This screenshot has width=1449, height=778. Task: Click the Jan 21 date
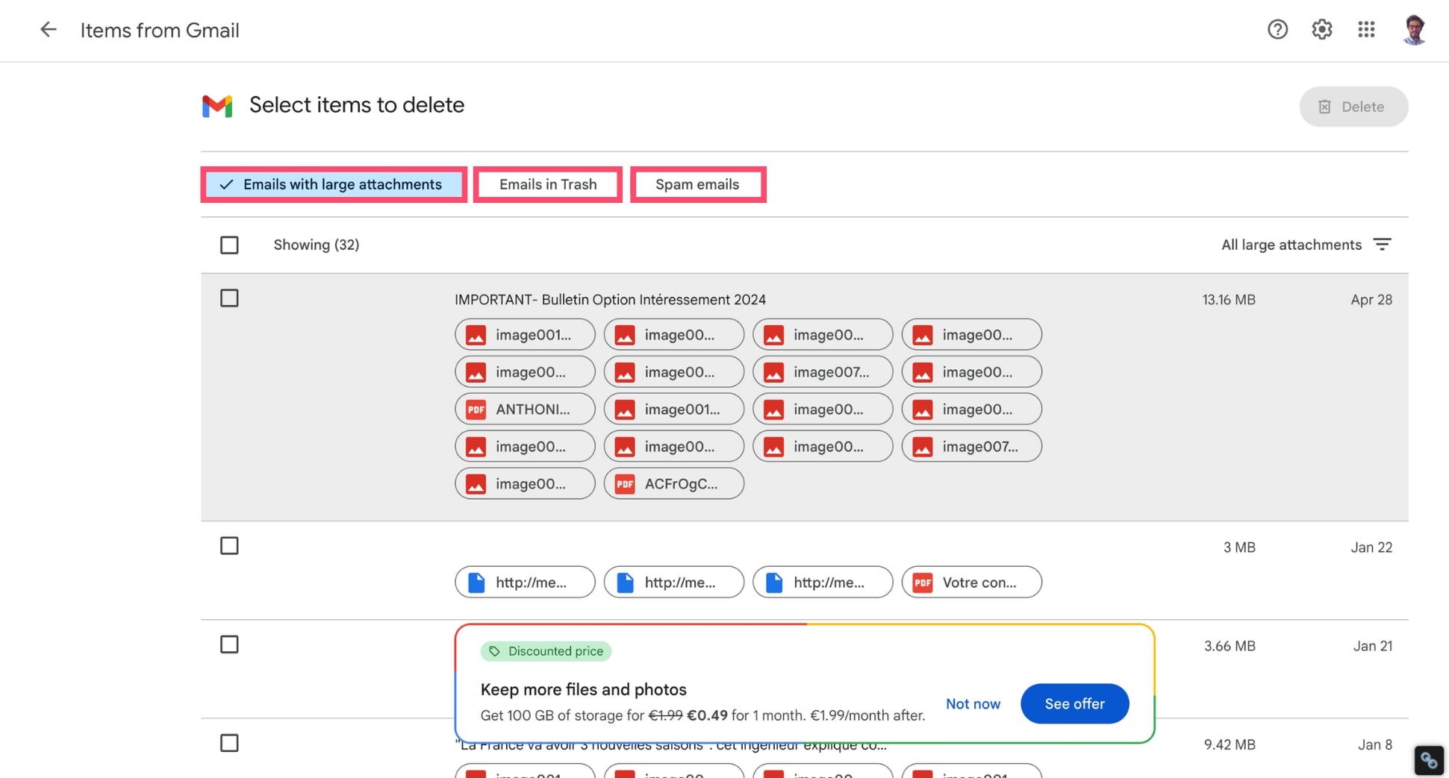pos(1373,645)
